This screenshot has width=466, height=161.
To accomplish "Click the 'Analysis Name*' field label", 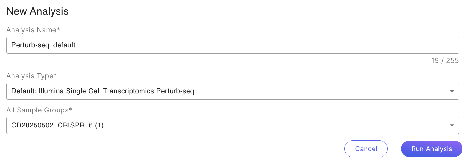I will click(x=33, y=30).
